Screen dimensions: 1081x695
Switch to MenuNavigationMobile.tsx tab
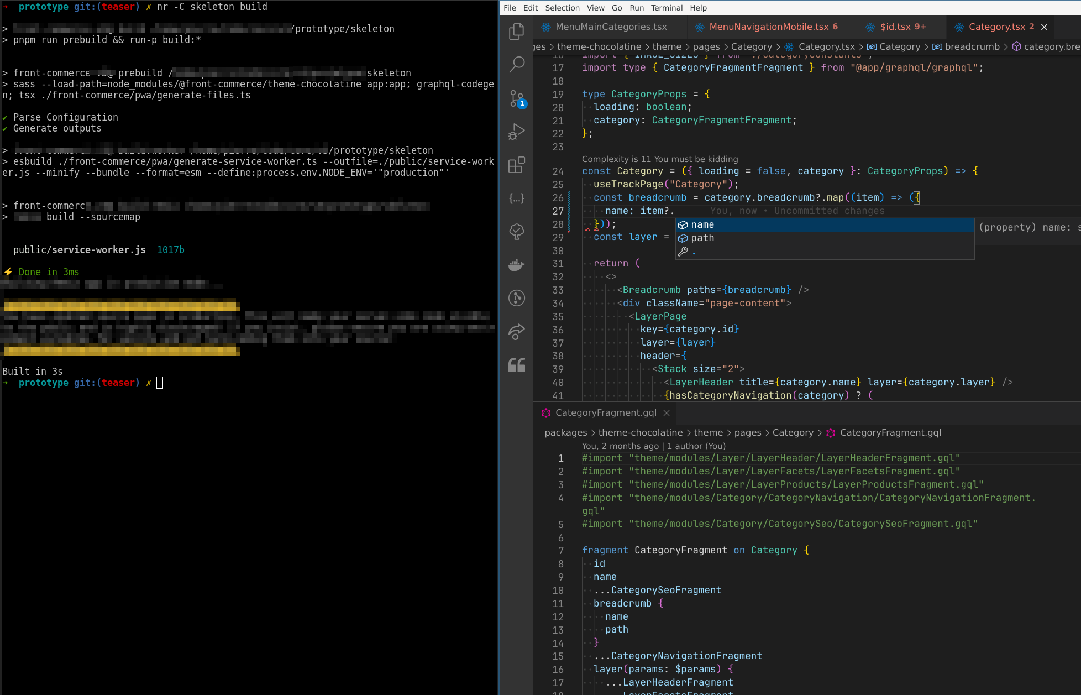(x=768, y=27)
